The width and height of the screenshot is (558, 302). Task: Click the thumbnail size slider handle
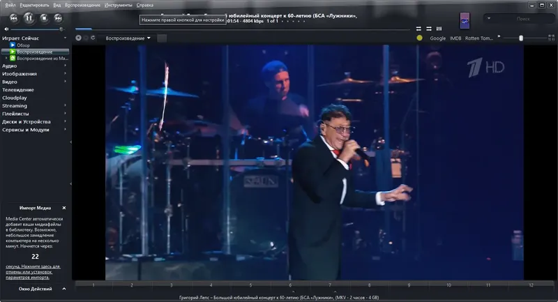coord(521,38)
